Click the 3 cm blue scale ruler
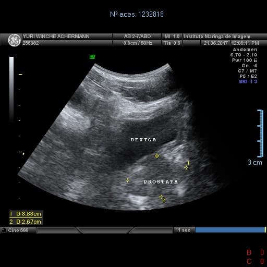267x267 pixels. click(260, 133)
